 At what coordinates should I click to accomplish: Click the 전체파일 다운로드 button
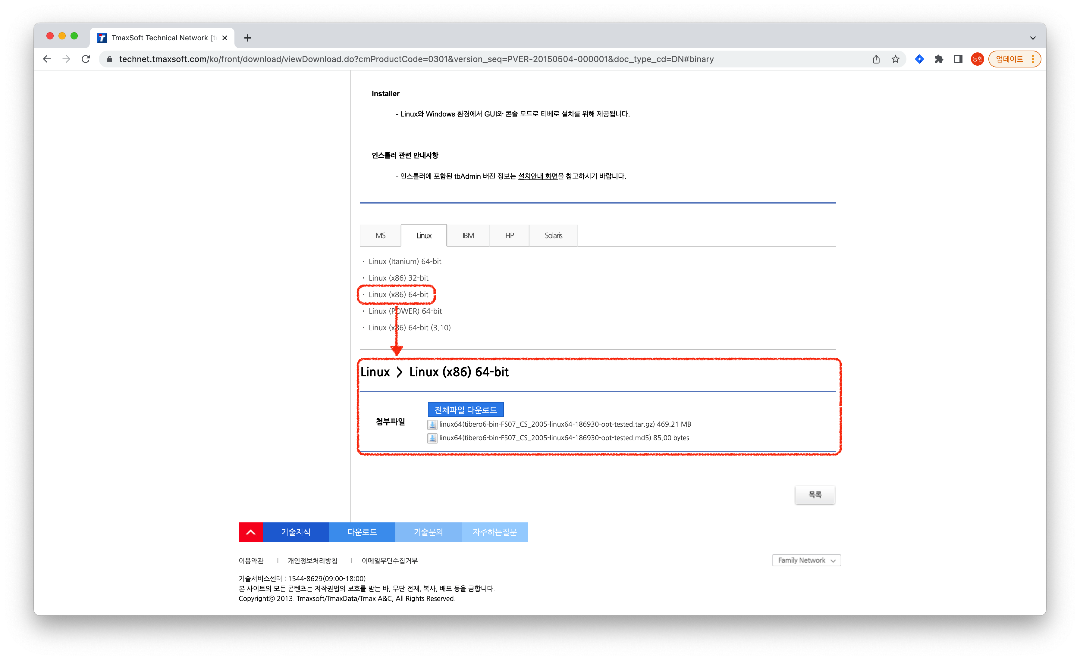click(x=466, y=410)
